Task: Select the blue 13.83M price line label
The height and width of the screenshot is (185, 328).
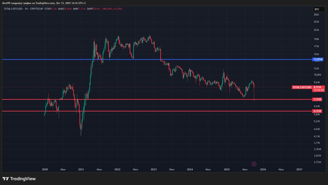Action: (318, 59)
